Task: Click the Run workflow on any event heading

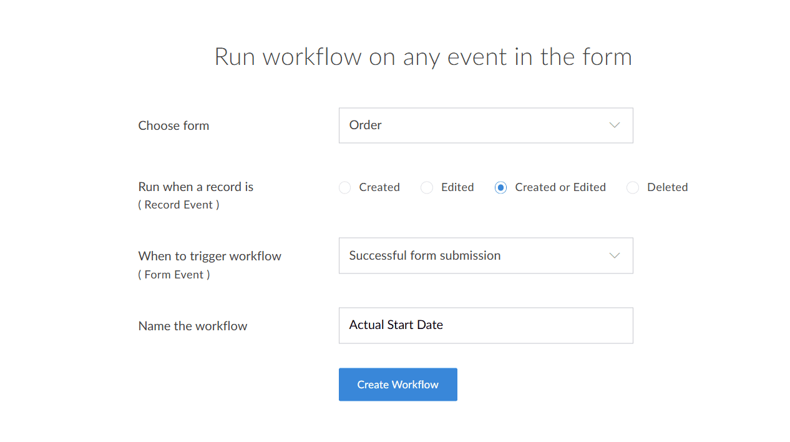Action: [x=423, y=57]
